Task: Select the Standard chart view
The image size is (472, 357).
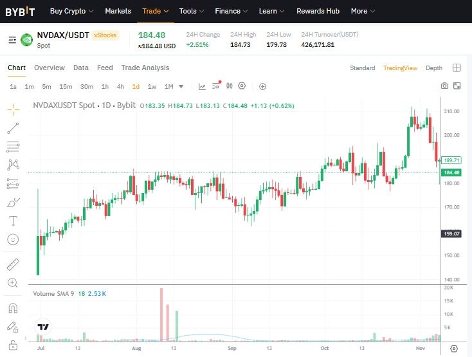Action: click(363, 68)
